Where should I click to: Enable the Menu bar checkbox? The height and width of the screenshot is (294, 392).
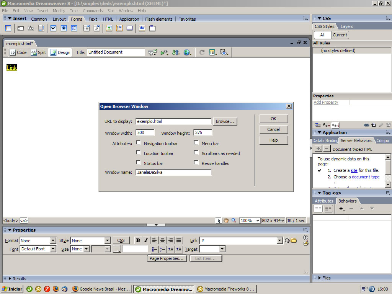[196, 143]
